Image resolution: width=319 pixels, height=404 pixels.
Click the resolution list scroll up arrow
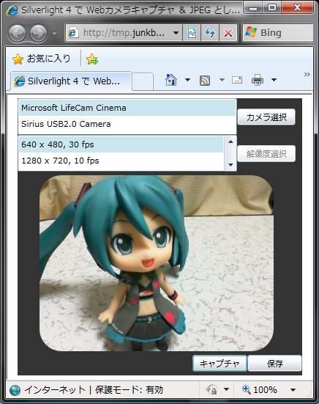click(x=230, y=142)
